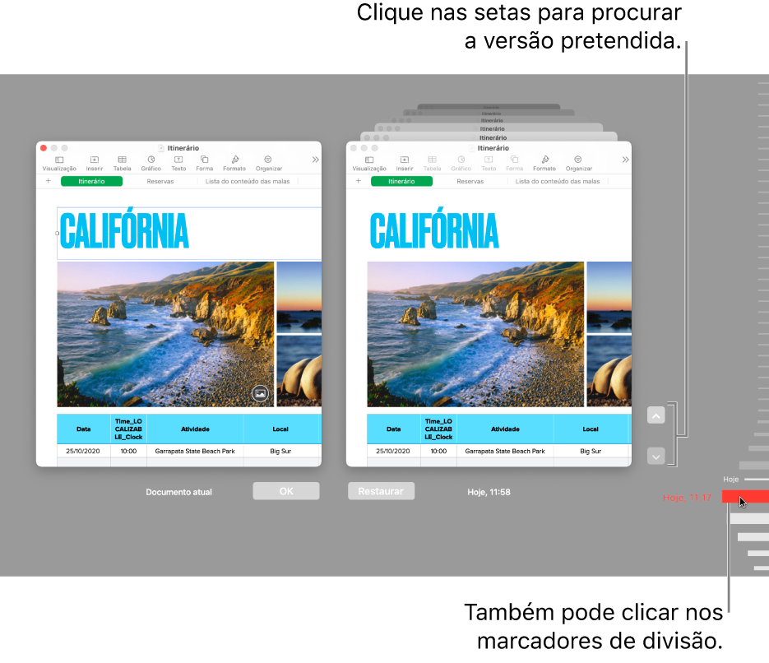Open Visualização menu in current document window
This screenshot has width=769, height=663.
(59, 164)
